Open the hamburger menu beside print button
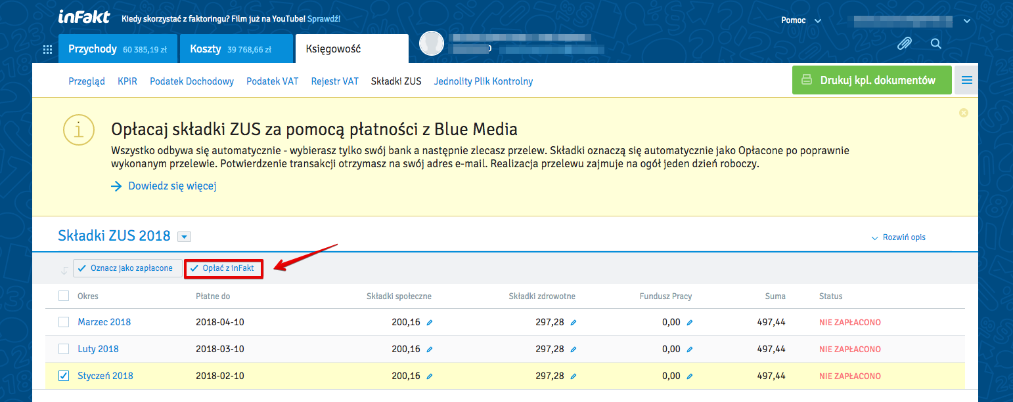1013x402 pixels. [966, 81]
